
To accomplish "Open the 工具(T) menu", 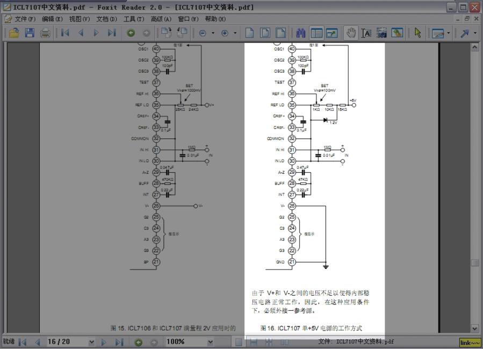I will pos(134,19).
